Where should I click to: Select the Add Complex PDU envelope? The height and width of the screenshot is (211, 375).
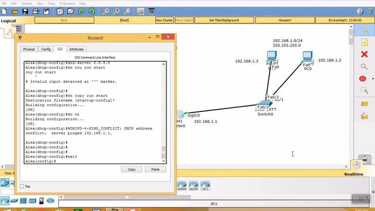[364, 116]
